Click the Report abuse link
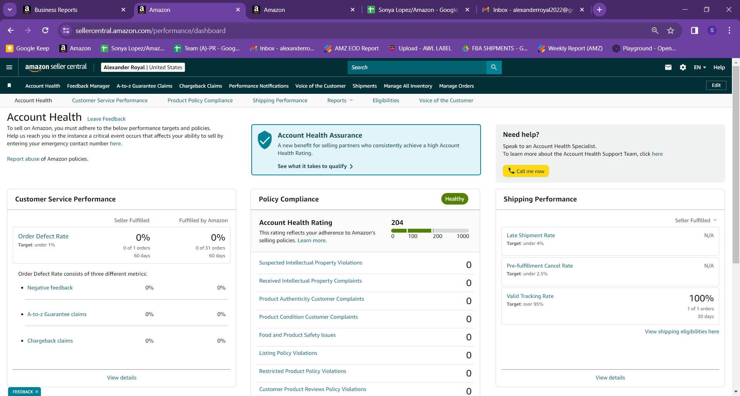Image resolution: width=740 pixels, height=396 pixels. [23, 159]
